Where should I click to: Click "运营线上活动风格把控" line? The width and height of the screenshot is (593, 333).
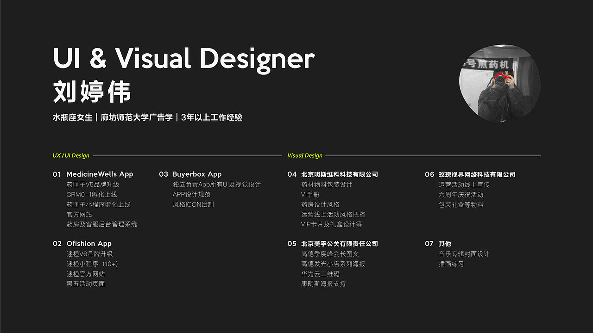click(333, 215)
